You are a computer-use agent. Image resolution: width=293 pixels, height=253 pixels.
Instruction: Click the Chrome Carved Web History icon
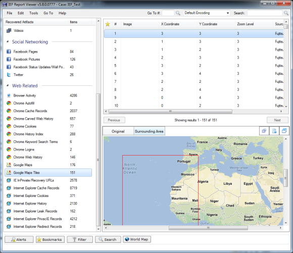click(x=9, y=119)
